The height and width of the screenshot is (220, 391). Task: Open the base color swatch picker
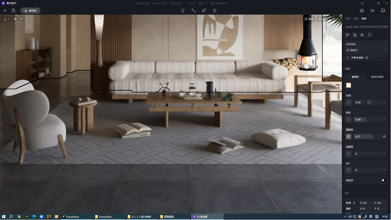pyautogui.click(x=349, y=85)
